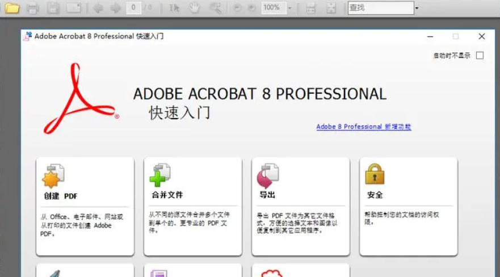Choose the Select tool cursor icon
The image size is (500, 277).
[174, 8]
